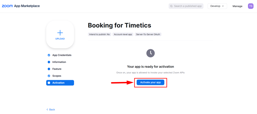Focus the Search a published app field
This screenshot has width=257, height=114.
click(x=186, y=6)
